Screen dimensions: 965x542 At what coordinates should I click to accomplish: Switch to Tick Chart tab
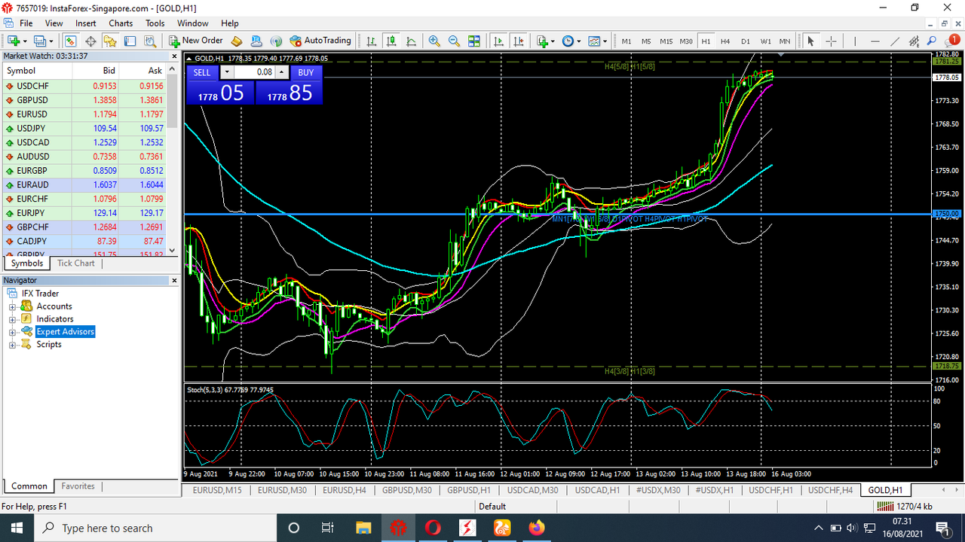(76, 263)
